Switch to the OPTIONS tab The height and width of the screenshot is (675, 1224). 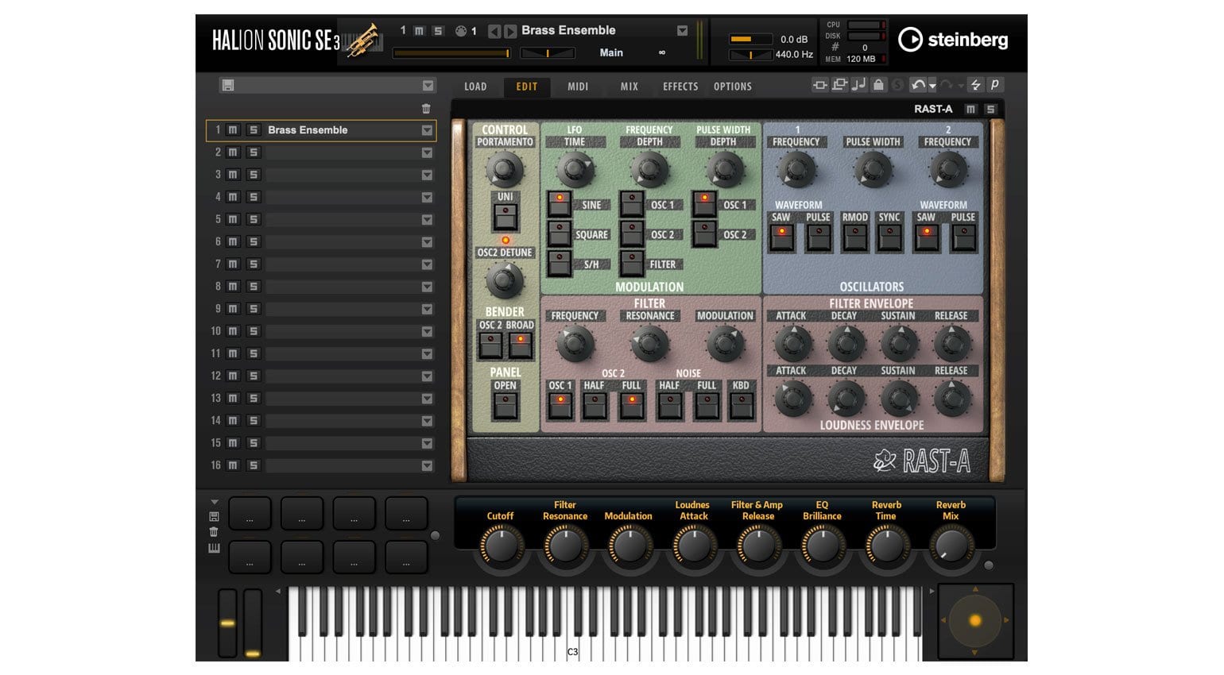(733, 87)
